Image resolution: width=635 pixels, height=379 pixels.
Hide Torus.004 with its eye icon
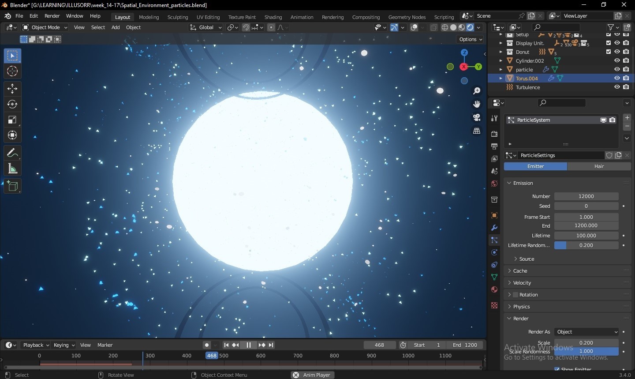(617, 78)
